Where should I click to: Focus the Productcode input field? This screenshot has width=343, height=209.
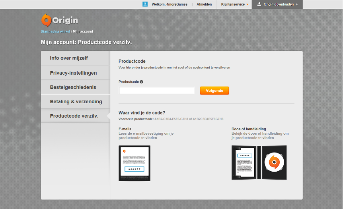point(156,91)
